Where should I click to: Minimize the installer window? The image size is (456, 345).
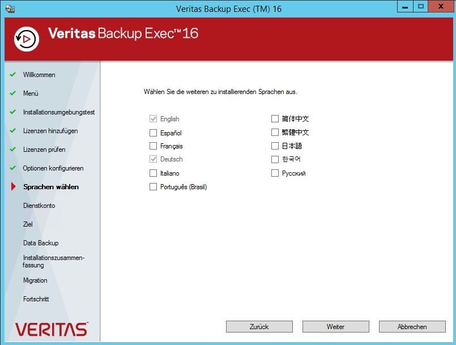point(405,7)
